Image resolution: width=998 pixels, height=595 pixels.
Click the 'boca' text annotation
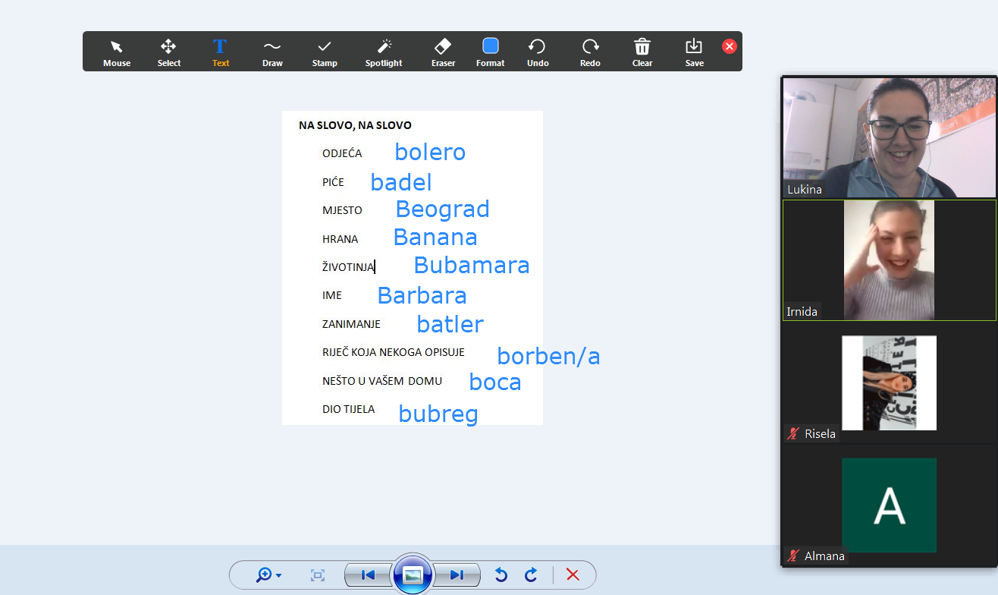coord(495,382)
